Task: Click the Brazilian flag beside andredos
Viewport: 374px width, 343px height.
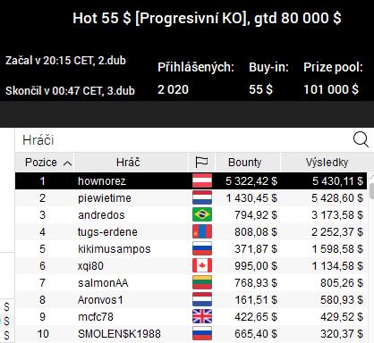Action: coord(202,214)
